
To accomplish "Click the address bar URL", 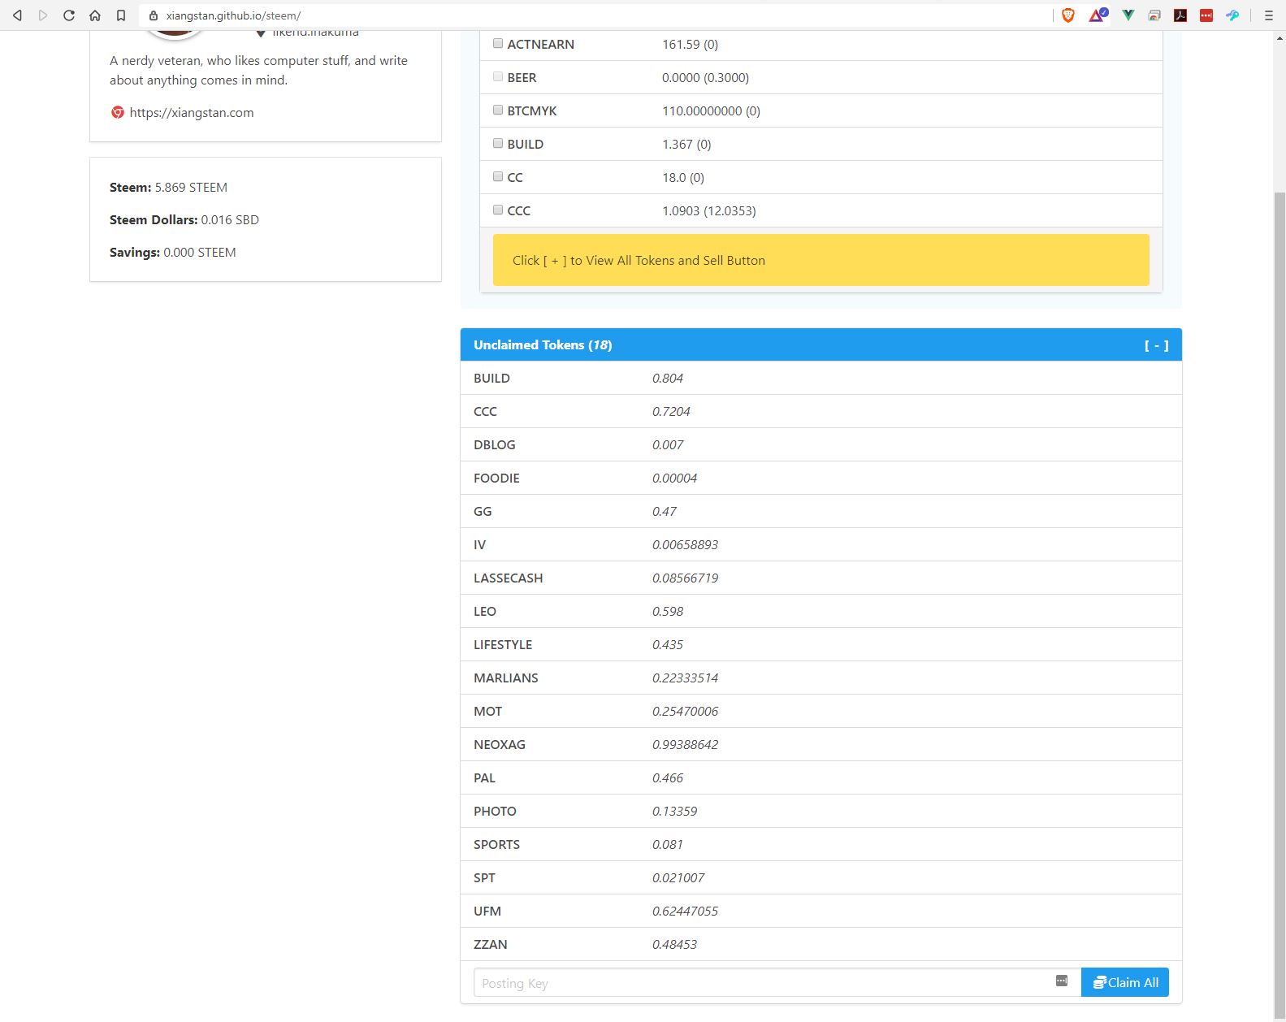I will pos(233,15).
